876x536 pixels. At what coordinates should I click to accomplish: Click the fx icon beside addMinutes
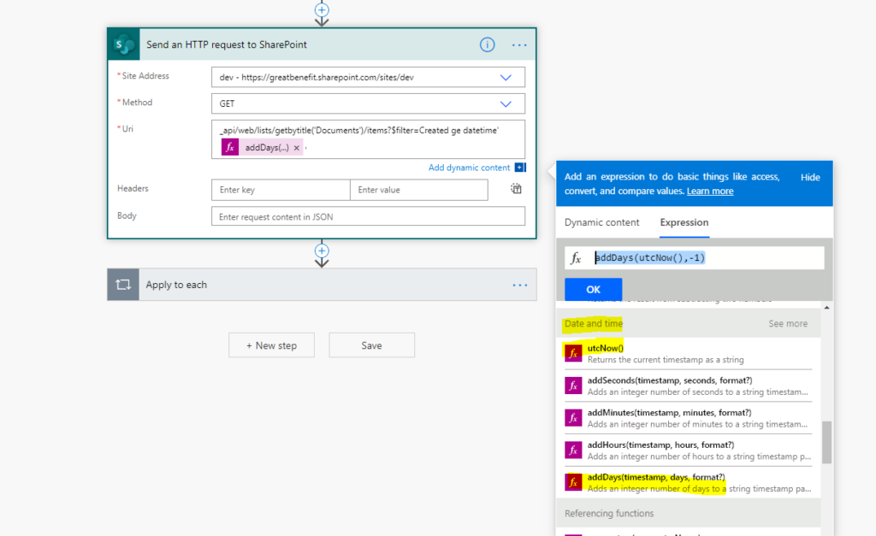tap(573, 418)
